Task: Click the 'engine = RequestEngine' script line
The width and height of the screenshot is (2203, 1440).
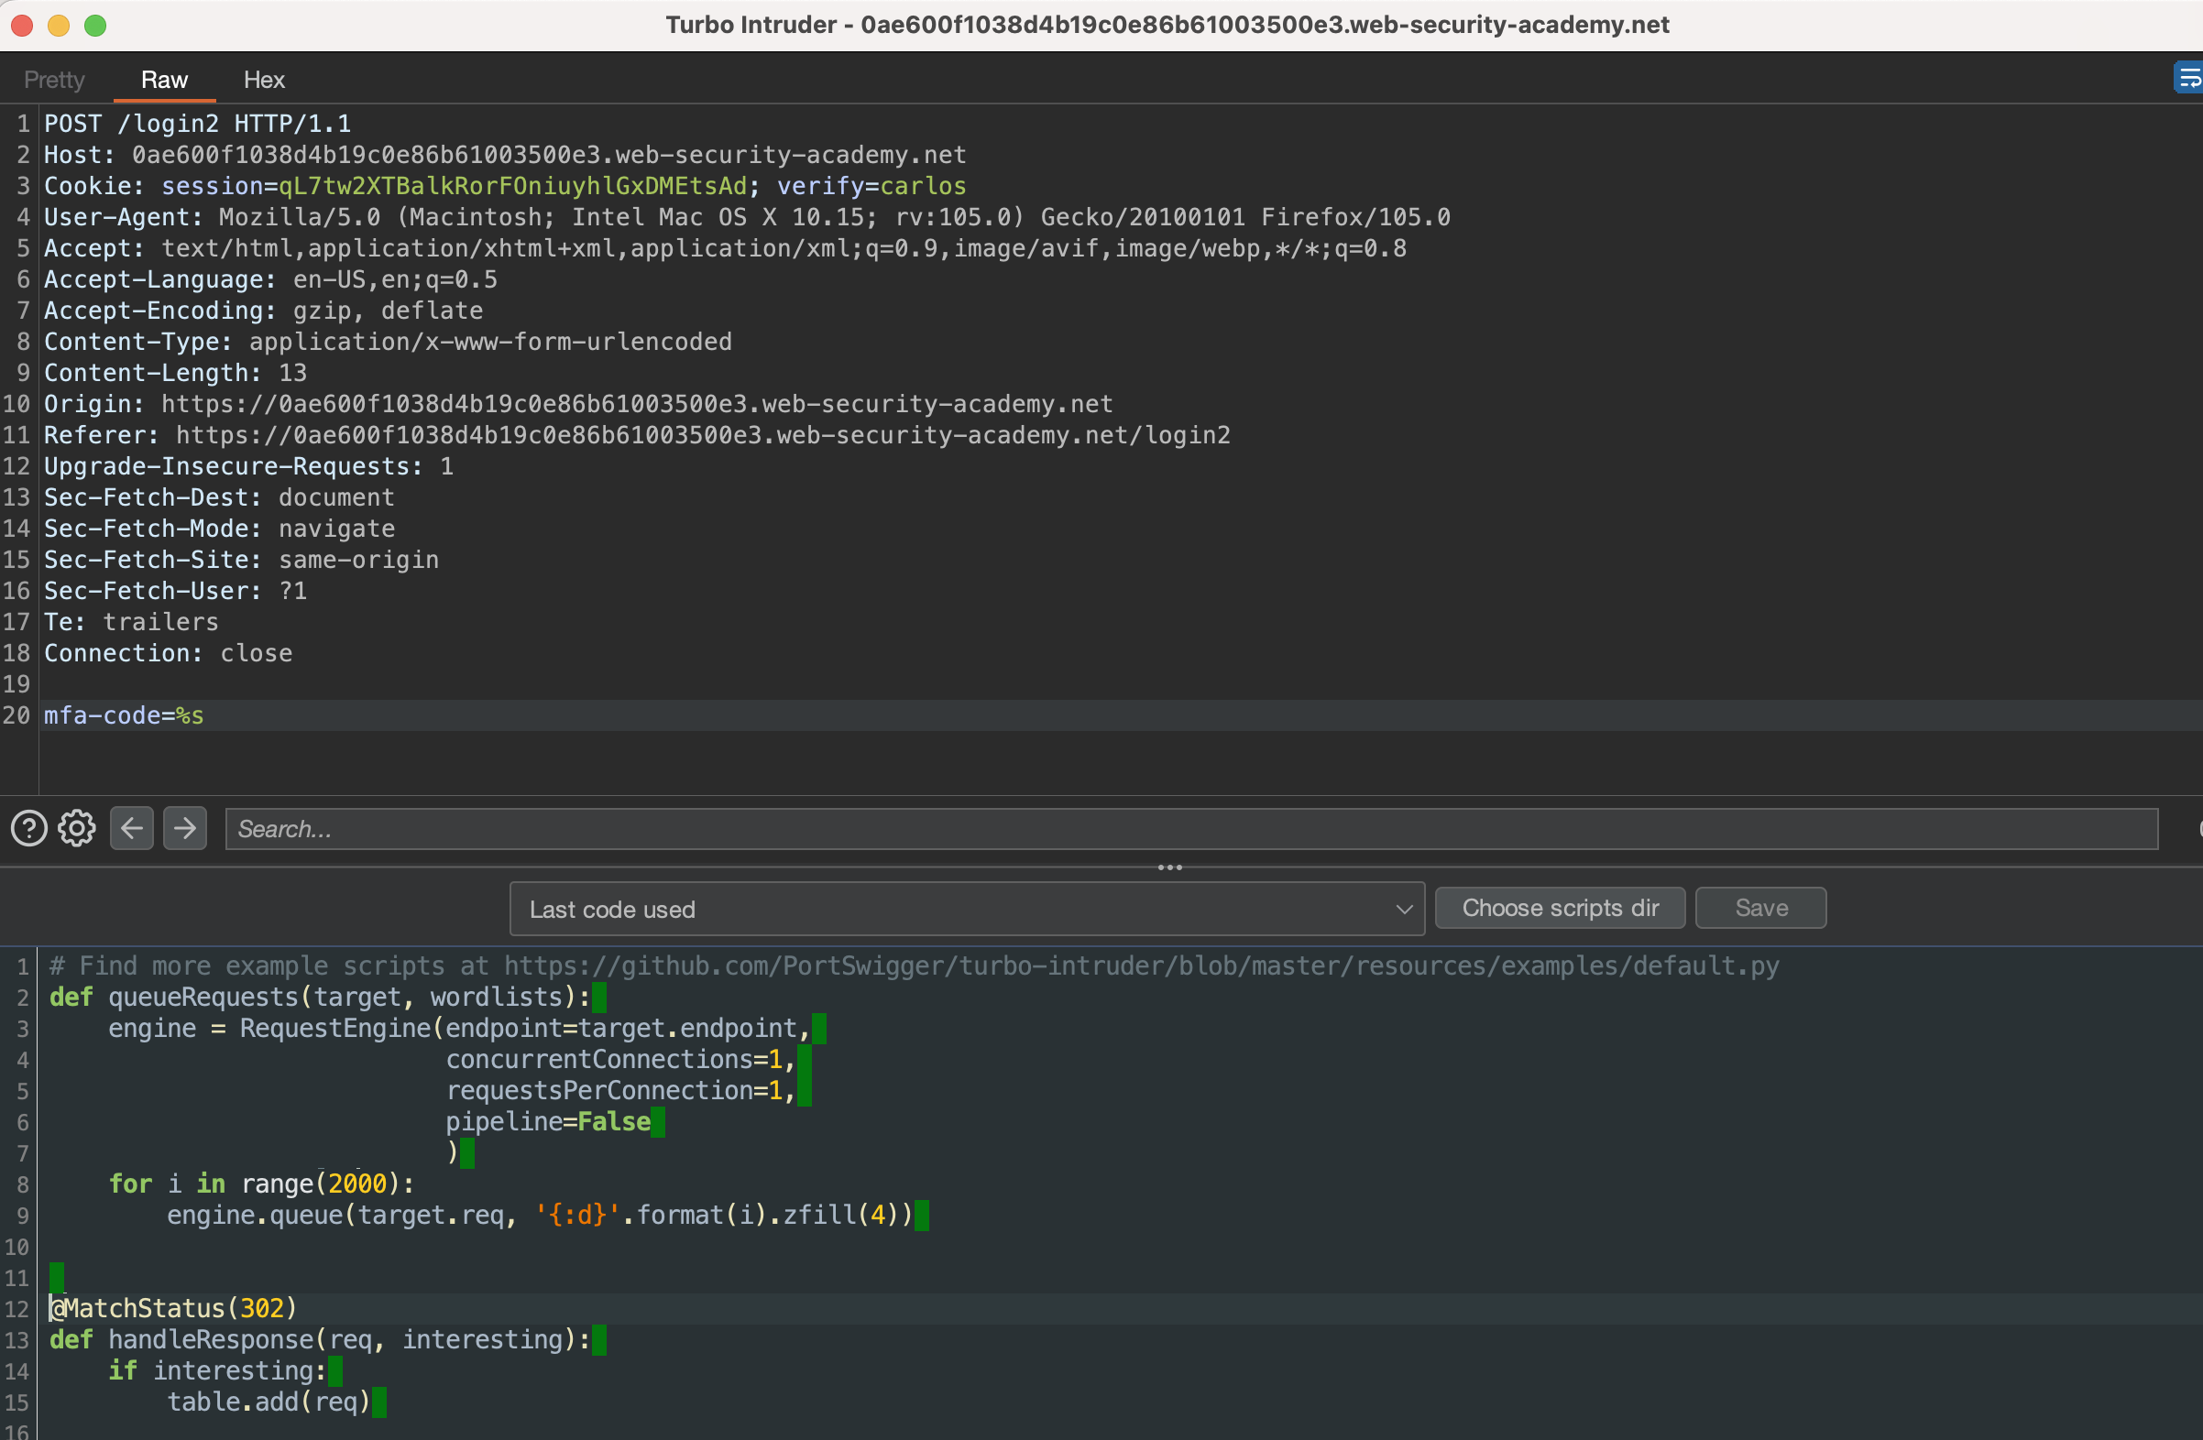Action: (x=460, y=1028)
